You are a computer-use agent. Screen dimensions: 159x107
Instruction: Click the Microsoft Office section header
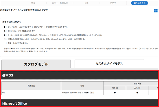click(79, 103)
